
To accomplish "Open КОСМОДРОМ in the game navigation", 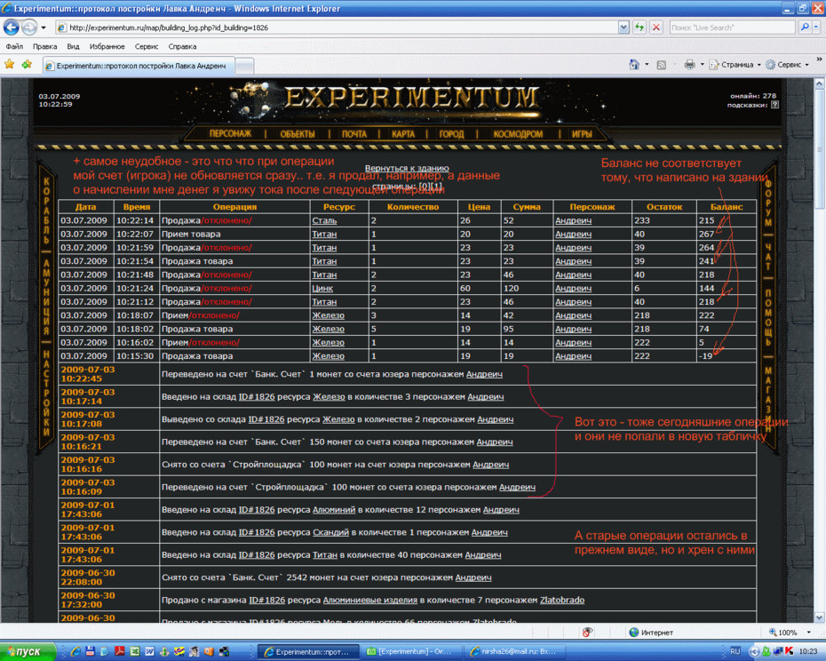I will click(x=518, y=134).
